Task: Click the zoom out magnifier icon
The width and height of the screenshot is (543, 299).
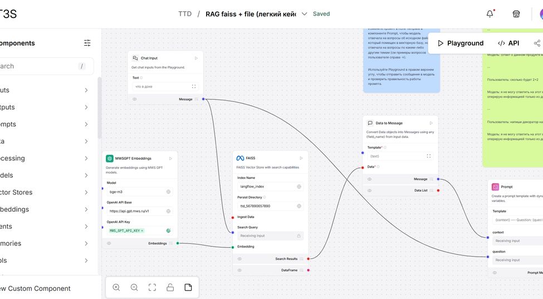Action: point(134,287)
